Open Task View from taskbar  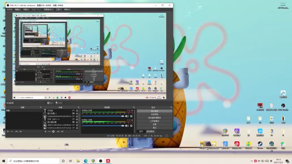[70, 161]
